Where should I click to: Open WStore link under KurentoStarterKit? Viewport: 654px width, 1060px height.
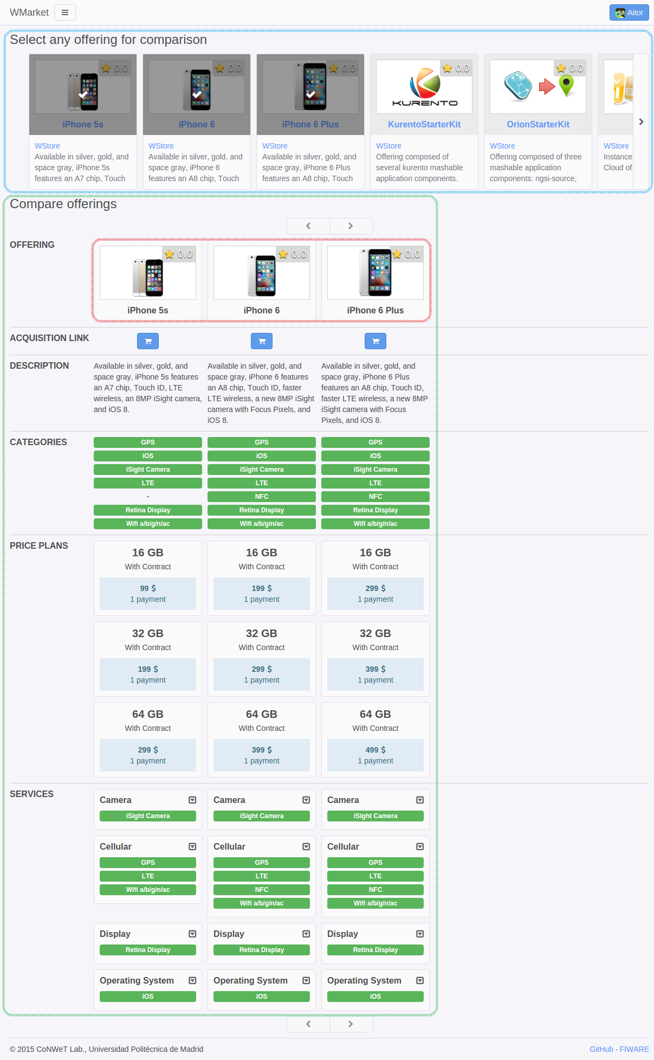click(388, 146)
